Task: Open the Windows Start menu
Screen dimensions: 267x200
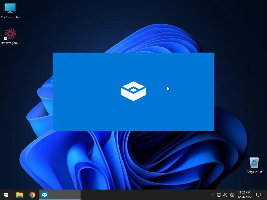Action: (6, 195)
